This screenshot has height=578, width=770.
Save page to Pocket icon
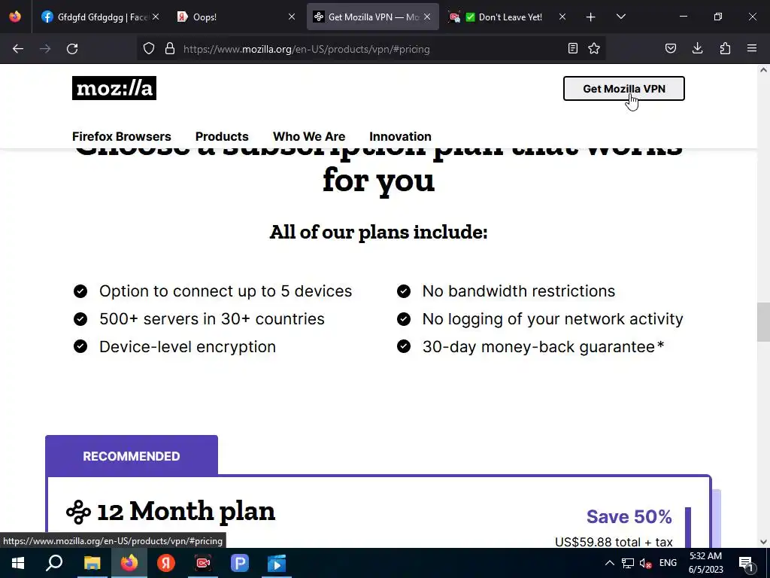point(670,48)
